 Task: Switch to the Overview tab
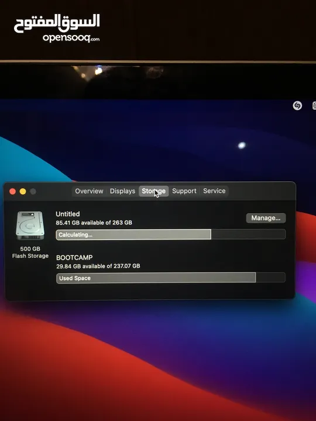pos(89,191)
